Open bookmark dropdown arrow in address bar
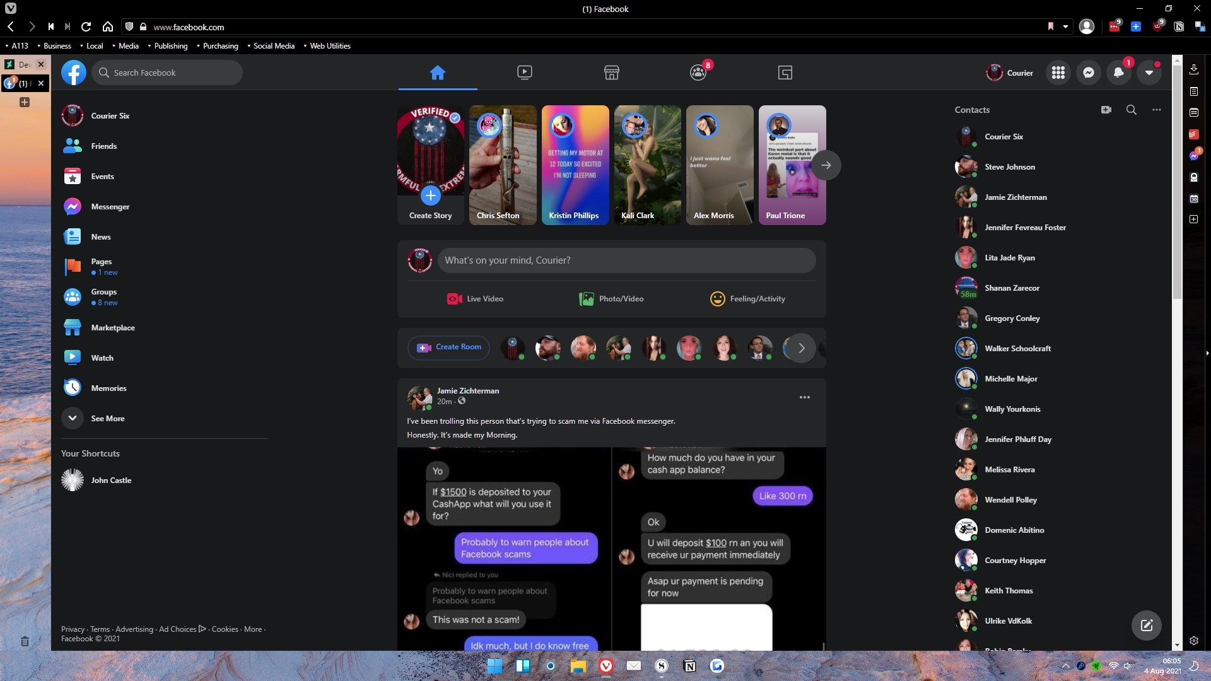 pyautogui.click(x=1065, y=26)
